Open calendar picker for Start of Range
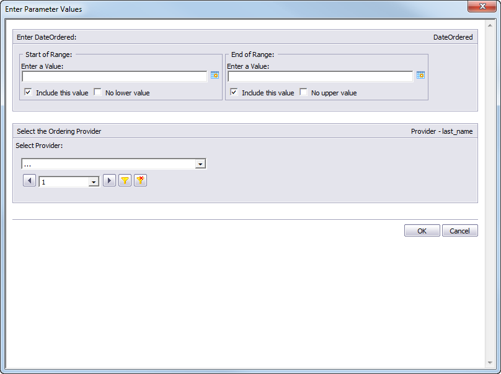Image resolution: width=501 pixels, height=374 pixels. [x=215, y=75]
